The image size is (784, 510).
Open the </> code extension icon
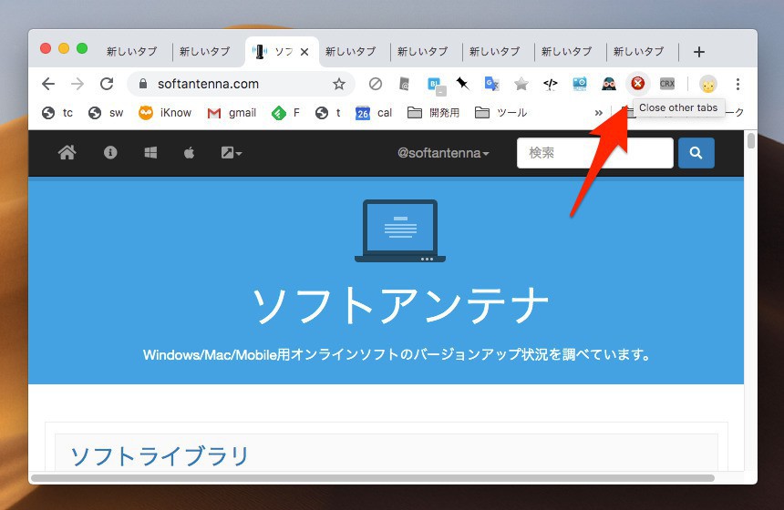[550, 84]
